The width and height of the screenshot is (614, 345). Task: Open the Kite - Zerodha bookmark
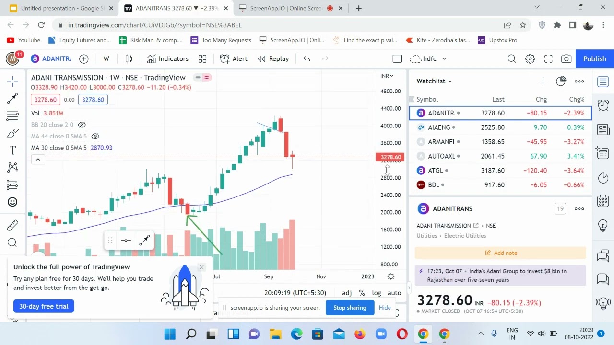[x=437, y=40]
